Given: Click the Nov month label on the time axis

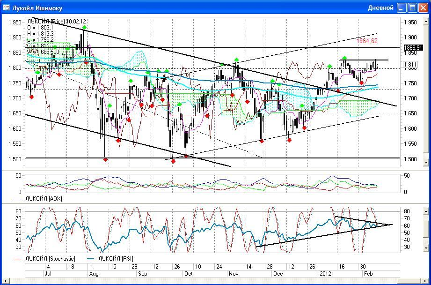Looking at the screenshot, I should tap(234, 274).
